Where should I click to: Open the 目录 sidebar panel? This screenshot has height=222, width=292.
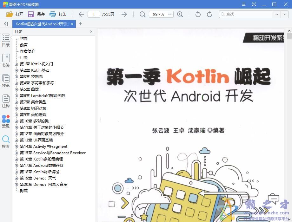coord(6,40)
